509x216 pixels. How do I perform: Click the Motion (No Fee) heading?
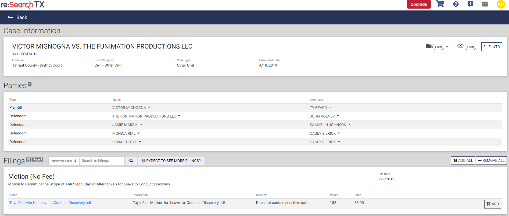click(31, 177)
